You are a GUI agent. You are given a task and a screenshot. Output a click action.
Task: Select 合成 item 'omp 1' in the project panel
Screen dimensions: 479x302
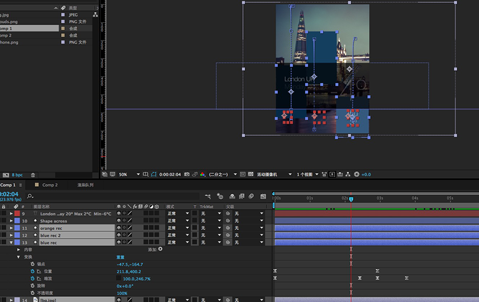tap(29, 29)
